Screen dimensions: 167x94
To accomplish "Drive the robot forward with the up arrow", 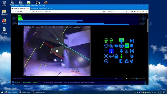I will [x=121, y=41].
